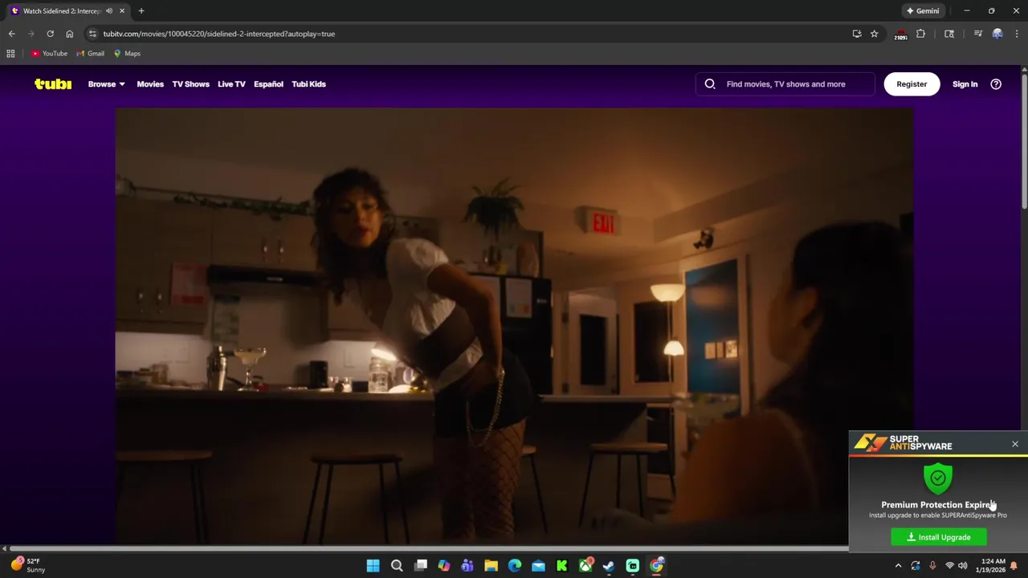The height and width of the screenshot is (578, 1028).
Task: Click the Sign In link
Action: pyautogui.click(x=965, y=83)
